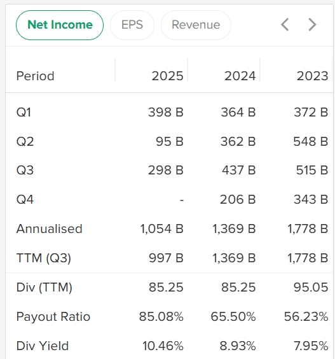Image resolution: width=335 pixels, height=359 pixels.
Task: Select TTM (Q3) 2023 value 1,778 B
Action: point(308,258)
